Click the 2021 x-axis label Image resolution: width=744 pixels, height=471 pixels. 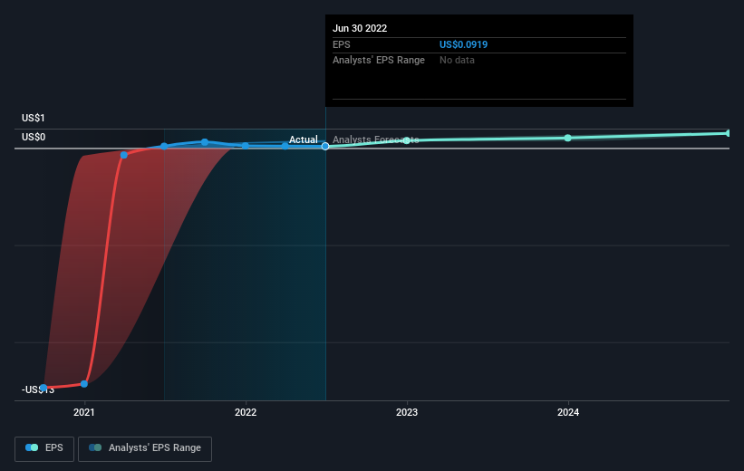pyautogui.click(x=84, y=412)
